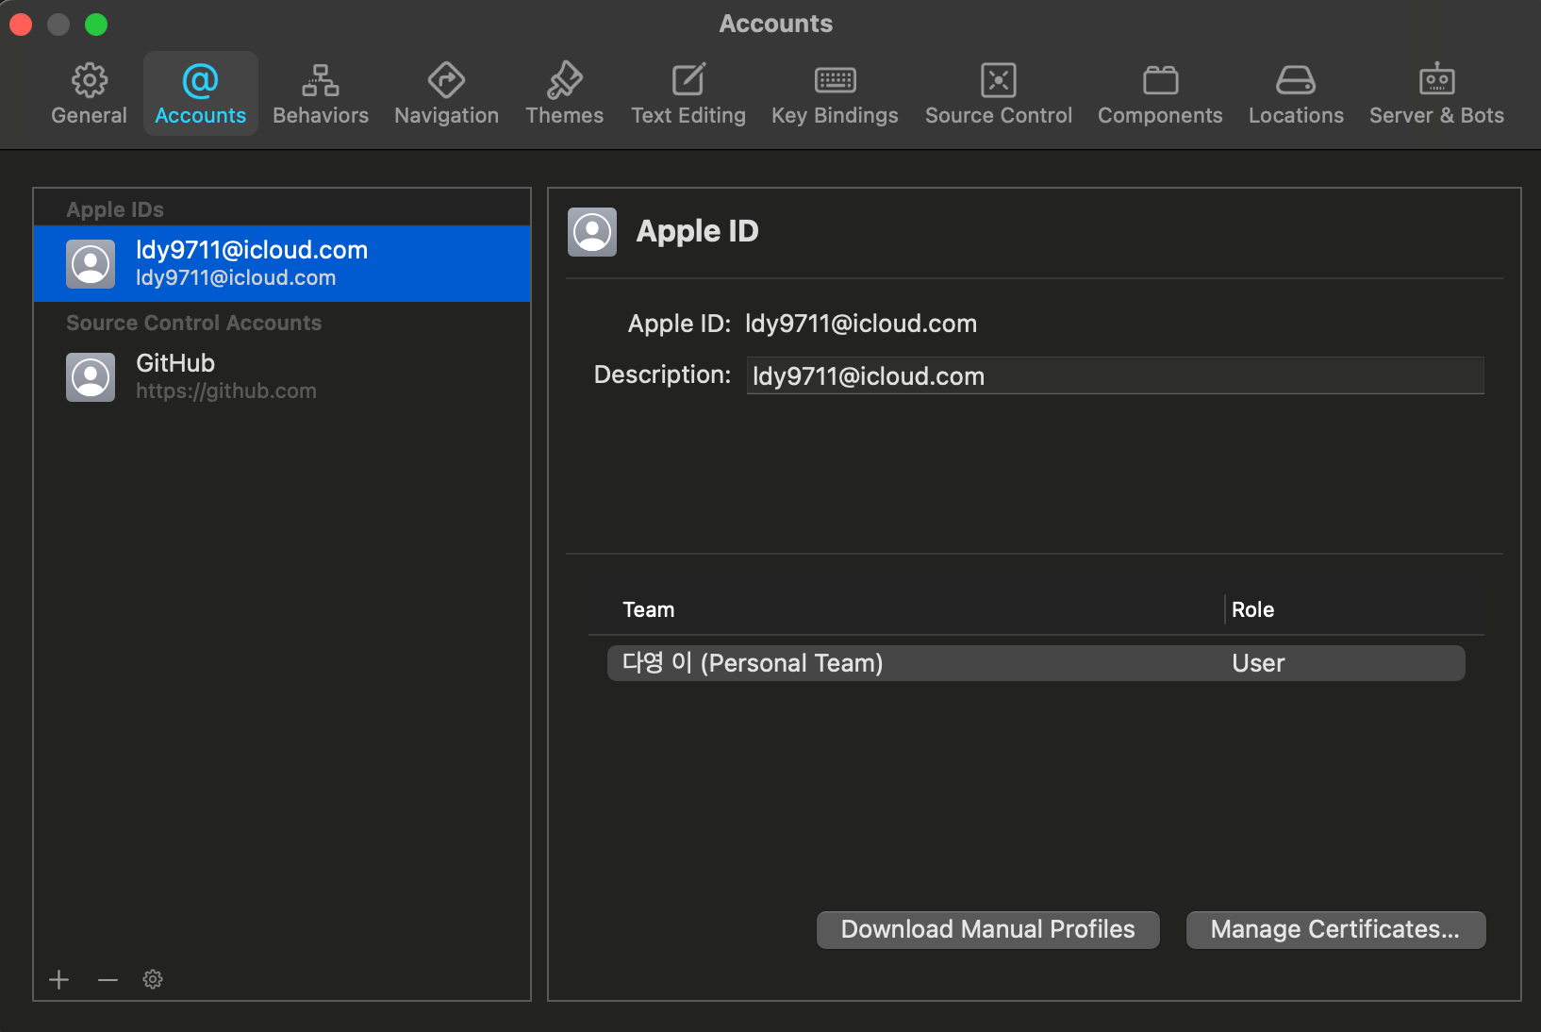Edit the Description text field
The height and width of the screenshot is (1032, 1541).
pyautogui.click(x=1115, y=375)
